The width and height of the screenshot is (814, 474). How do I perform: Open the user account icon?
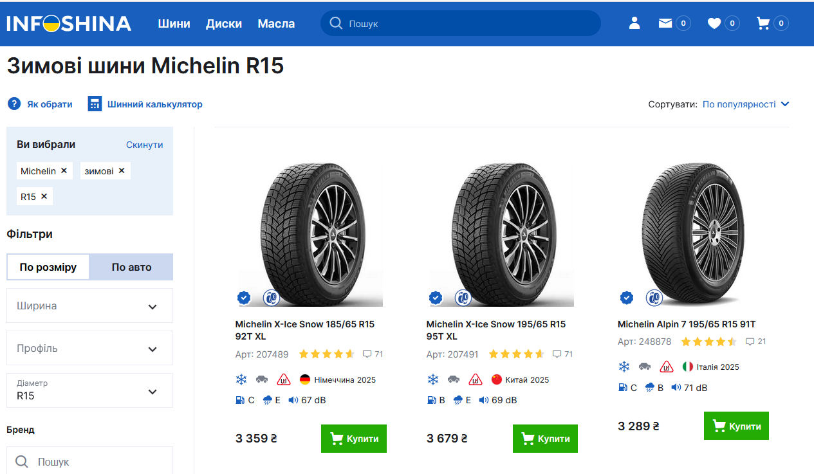tap(634, 23)
